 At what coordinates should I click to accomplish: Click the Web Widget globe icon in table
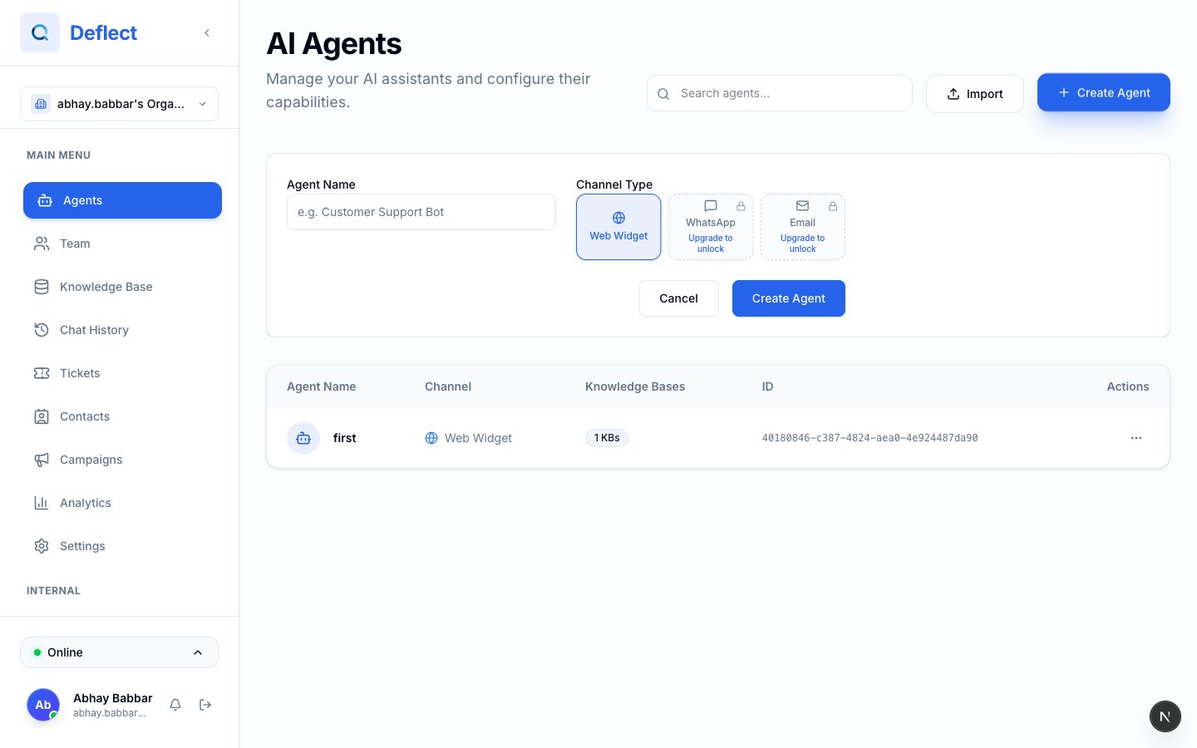(x=431, y=438)
